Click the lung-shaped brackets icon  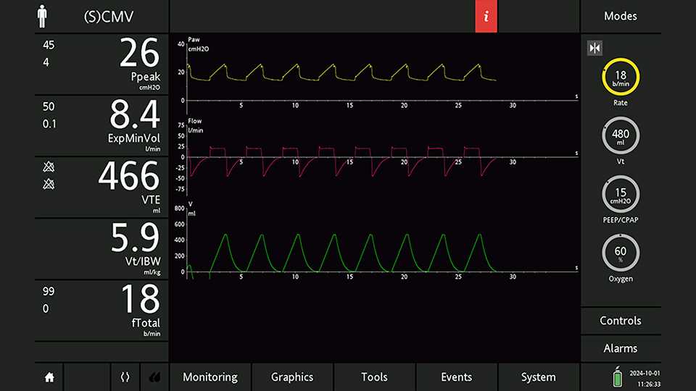[125, 377]
